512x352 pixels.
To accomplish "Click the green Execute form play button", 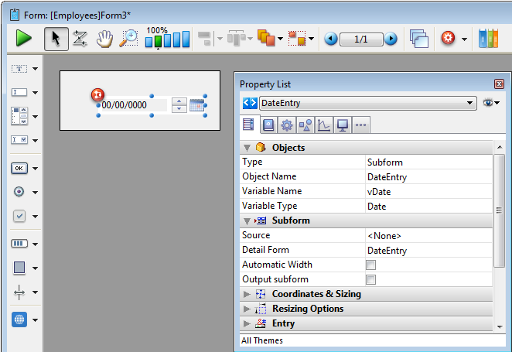I will 24,38.
